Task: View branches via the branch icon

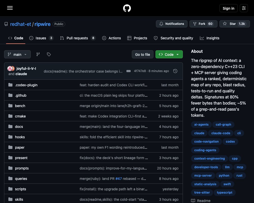Action: [38, 54]
